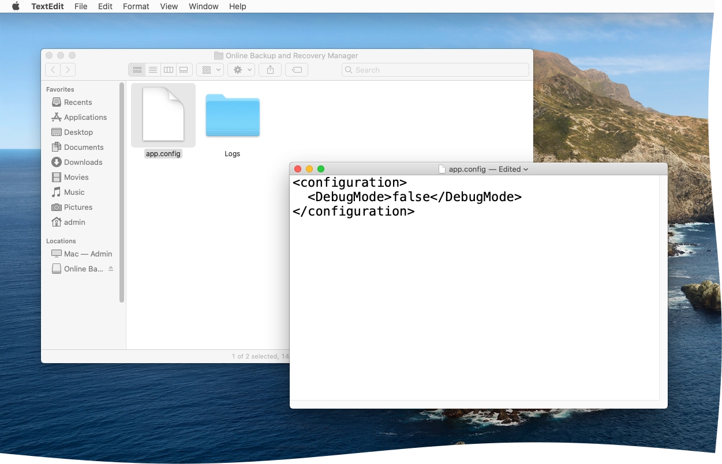722x464 pixels.
Task: Switch Finder to icon view
Action: coord(137,70)
